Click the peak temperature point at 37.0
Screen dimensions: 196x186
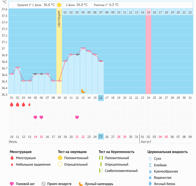(x=83, y=48)
